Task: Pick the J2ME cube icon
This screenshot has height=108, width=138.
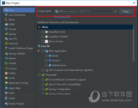Action: point(6,24)
